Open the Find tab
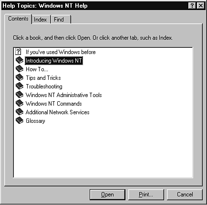The image size is (207, 205). point(61,20)
